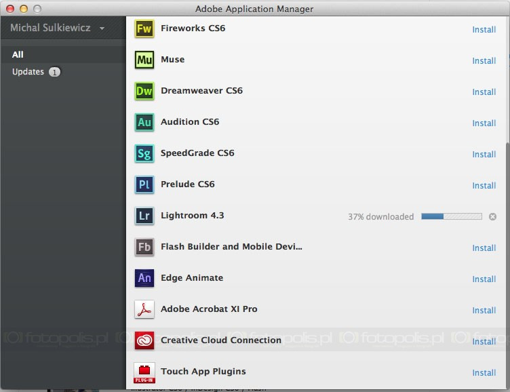Viewport: 510px width, 392px height.
Task: Click the Audition CS6 name text
Action: (x=190, y=122)
